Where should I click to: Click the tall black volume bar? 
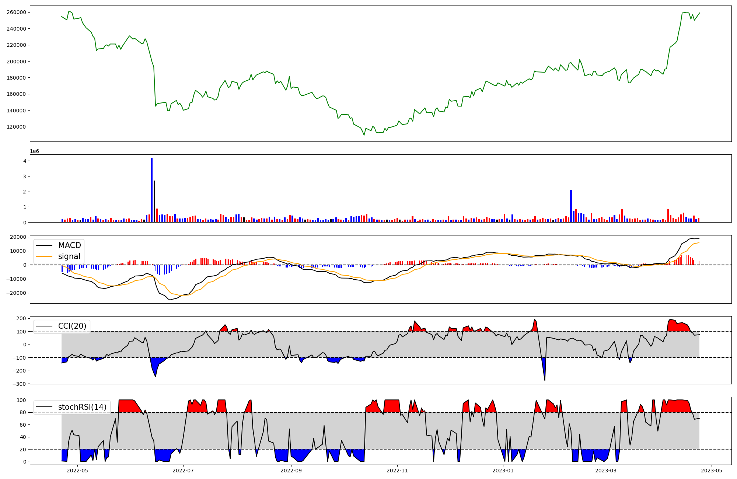(x=154, y=201)
